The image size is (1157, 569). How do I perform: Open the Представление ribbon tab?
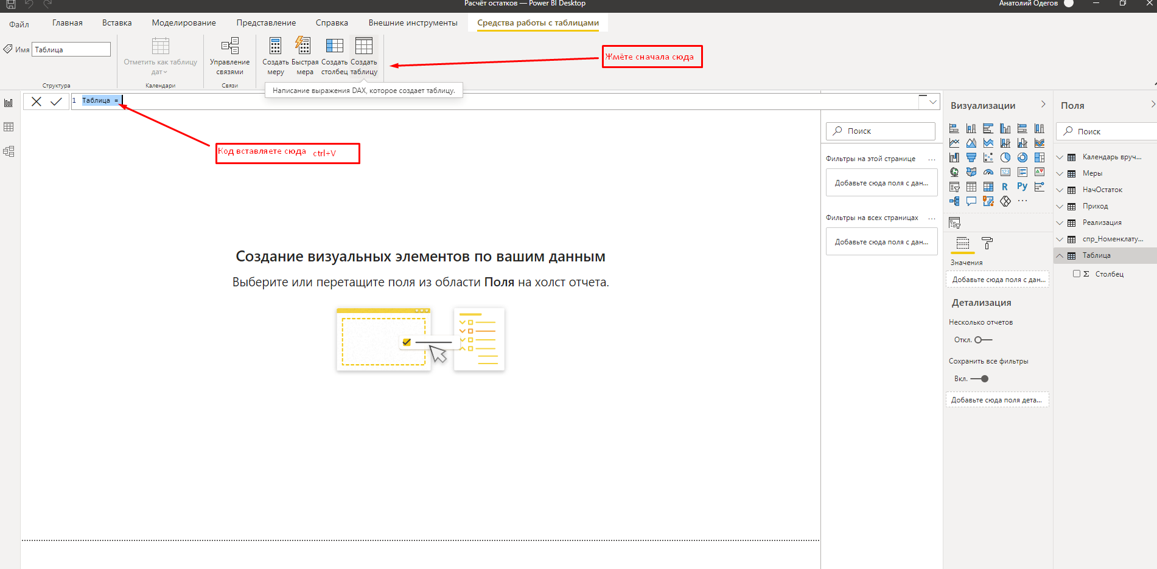tap(266, 22)
